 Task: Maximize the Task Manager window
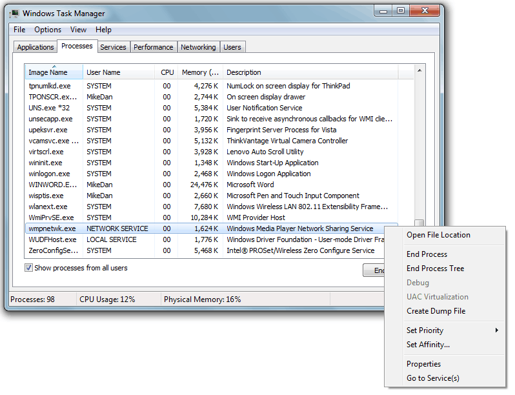click(x=401, y=11)
